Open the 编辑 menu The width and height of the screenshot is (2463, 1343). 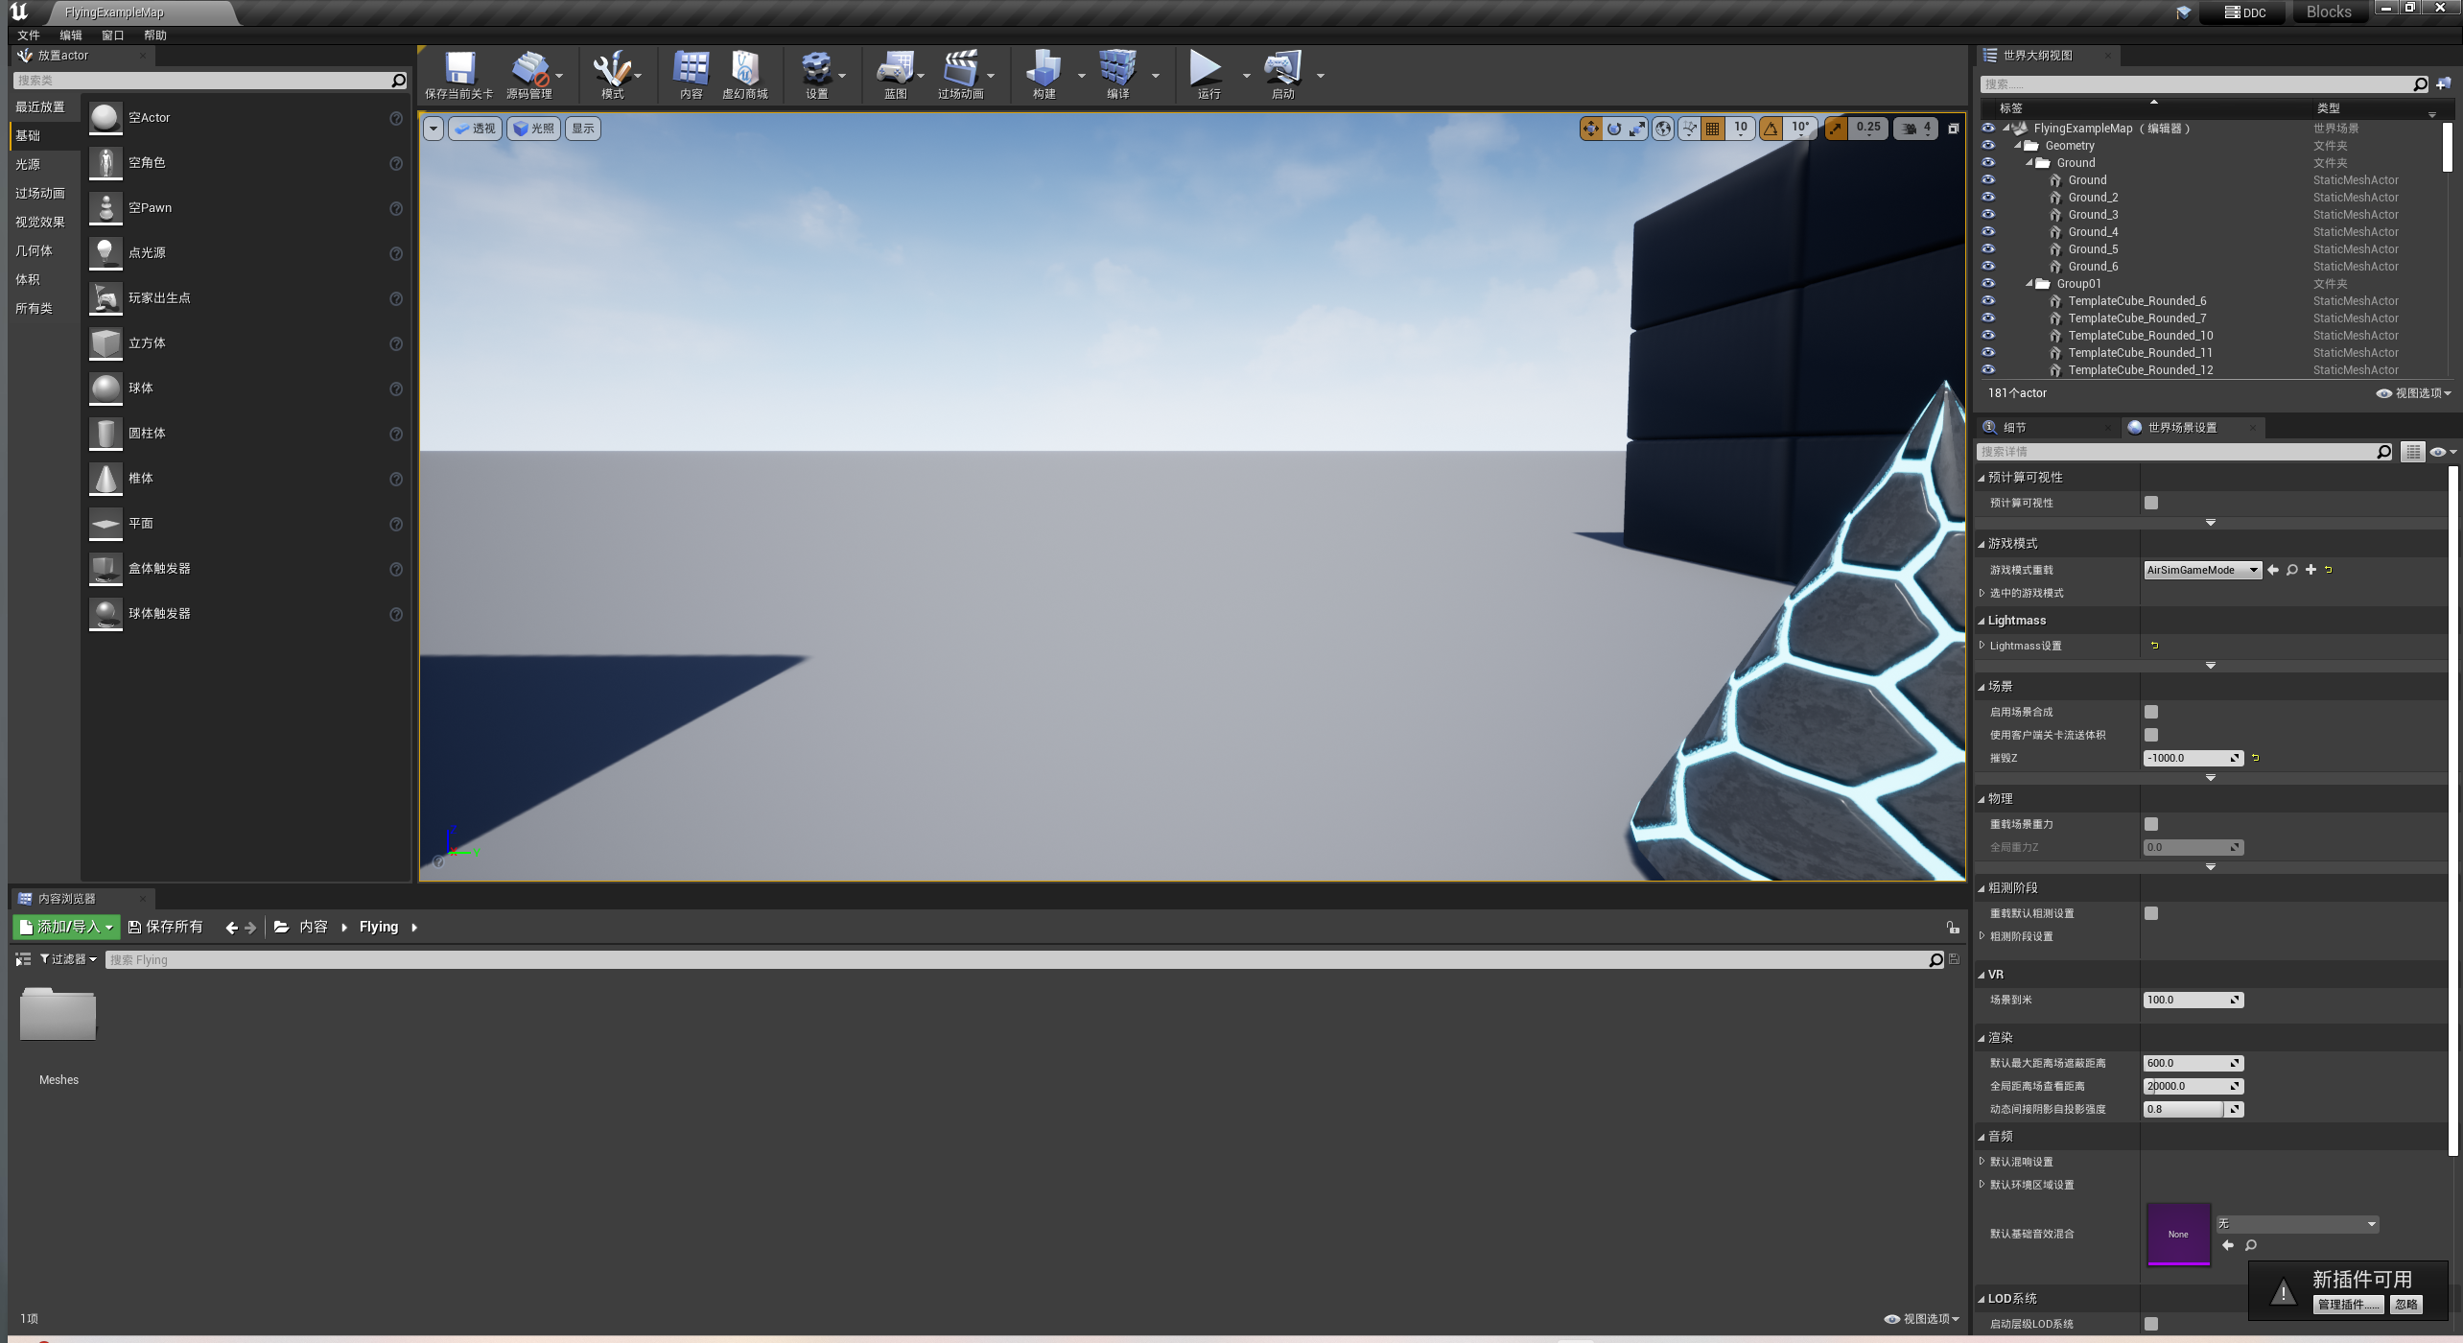point(70,35)
